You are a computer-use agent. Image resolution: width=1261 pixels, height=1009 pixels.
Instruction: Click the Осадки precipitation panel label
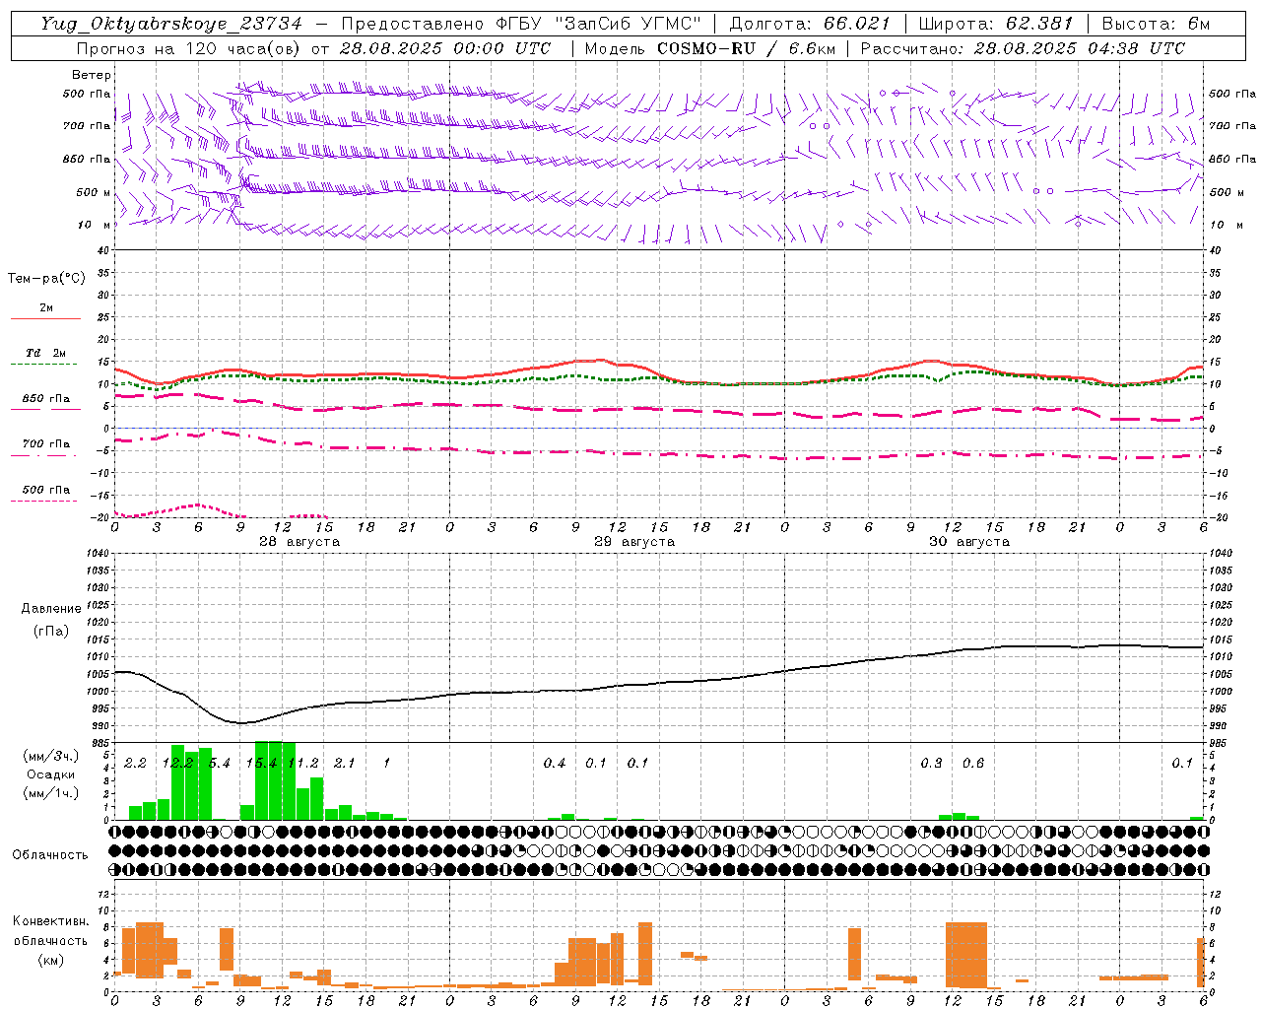[x=51, y=774]
